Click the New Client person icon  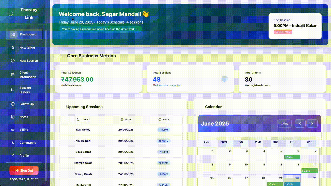pos(13,48)
